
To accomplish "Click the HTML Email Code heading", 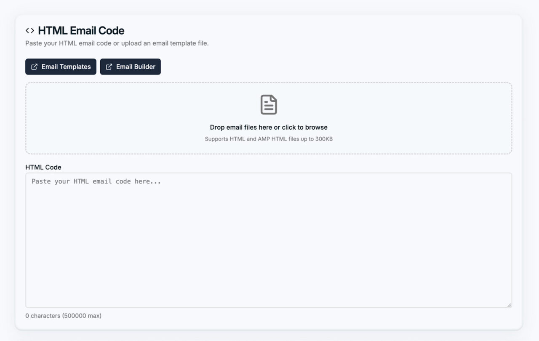I will (81, 30).
